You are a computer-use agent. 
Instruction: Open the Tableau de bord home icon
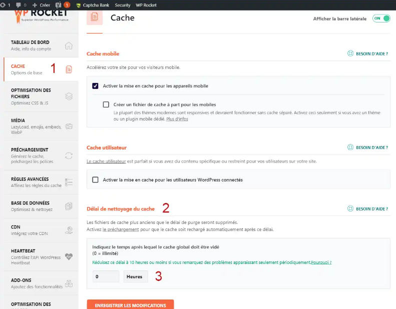click(69, 45)
